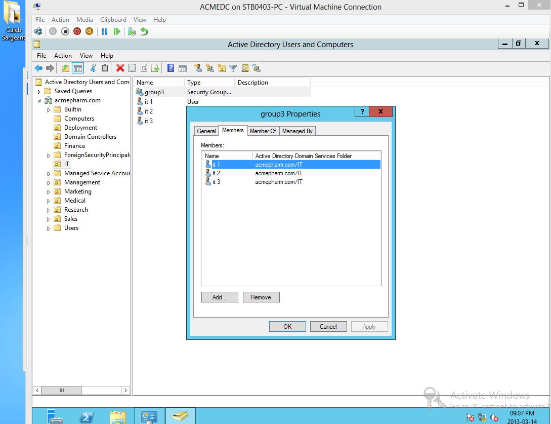Open Server Manager from the taskbar
This screenshot has width=551, height=424.
click(x=55, y=417)
